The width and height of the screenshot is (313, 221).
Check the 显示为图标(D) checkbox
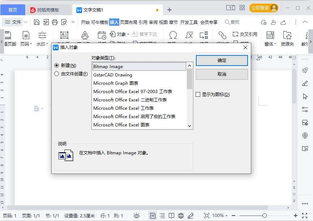point(198,94)
